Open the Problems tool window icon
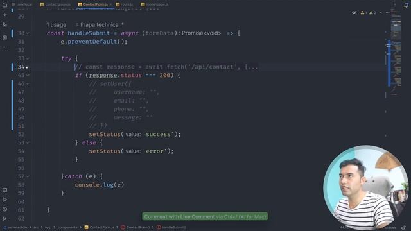The height and width of the screenshot is (231, 411). click(x=4, y=209)
